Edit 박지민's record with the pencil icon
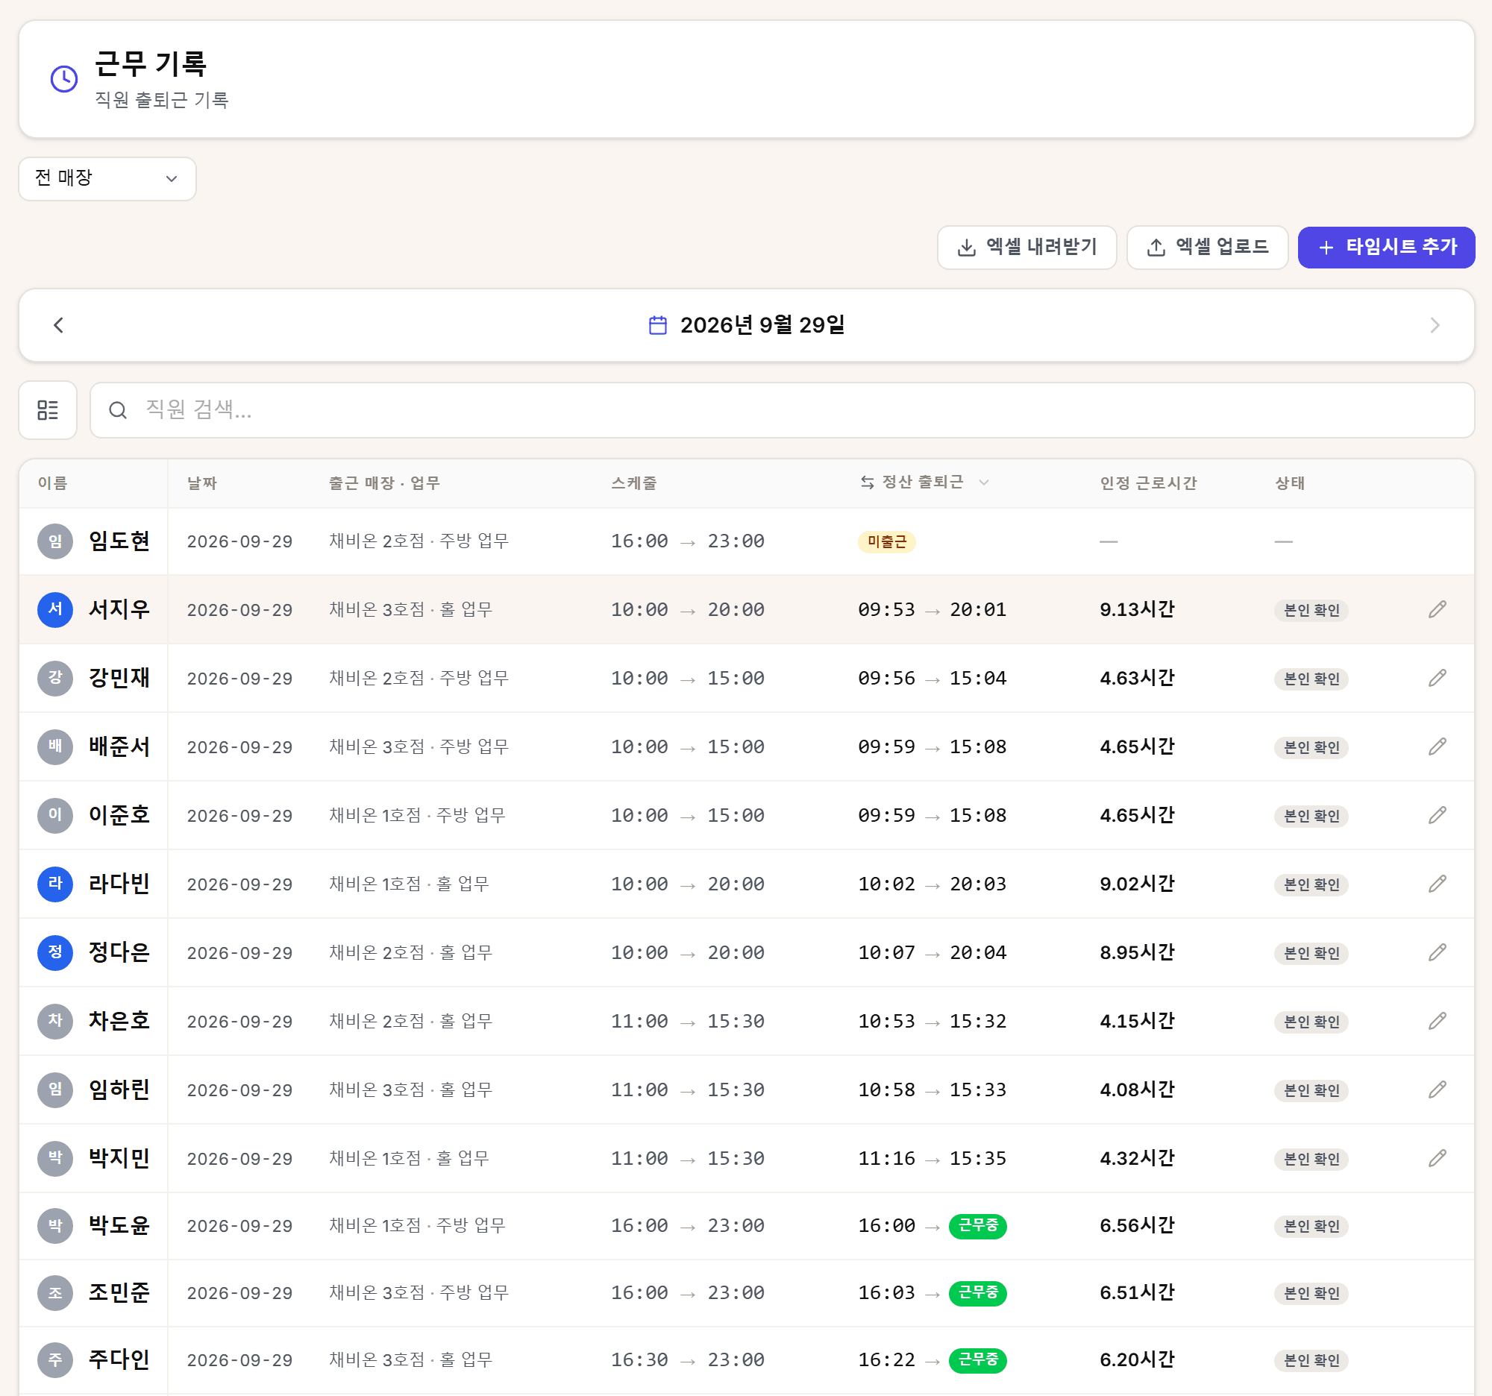 [x=1437, y=1158]
